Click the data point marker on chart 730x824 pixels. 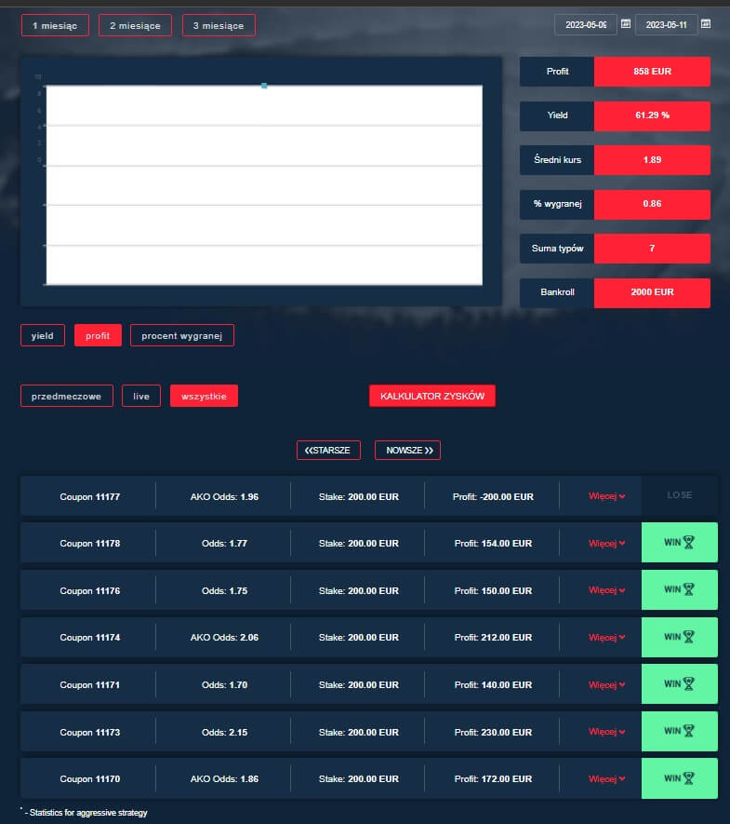point(264,86)
